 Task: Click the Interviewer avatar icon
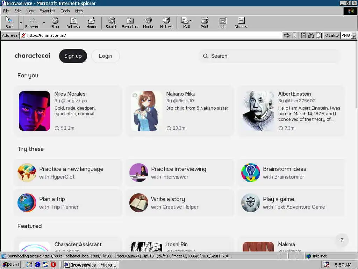coord(138,173)
